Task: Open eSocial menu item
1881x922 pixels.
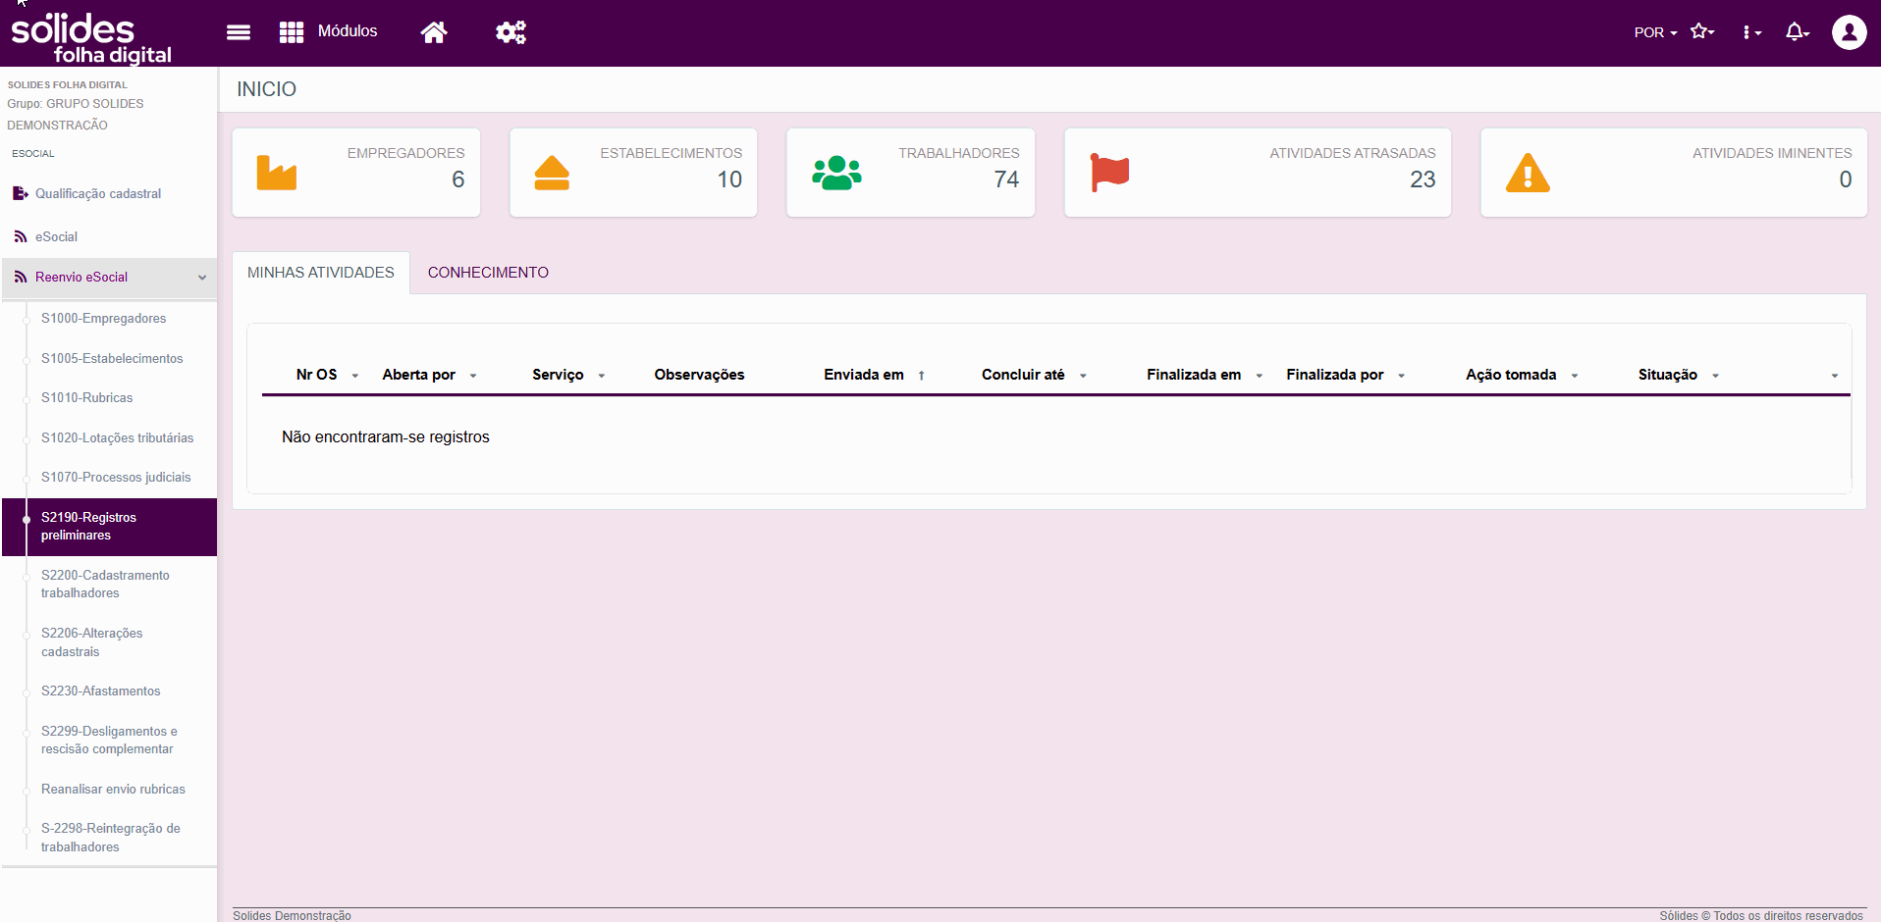Action: click(x=56, y=236)
